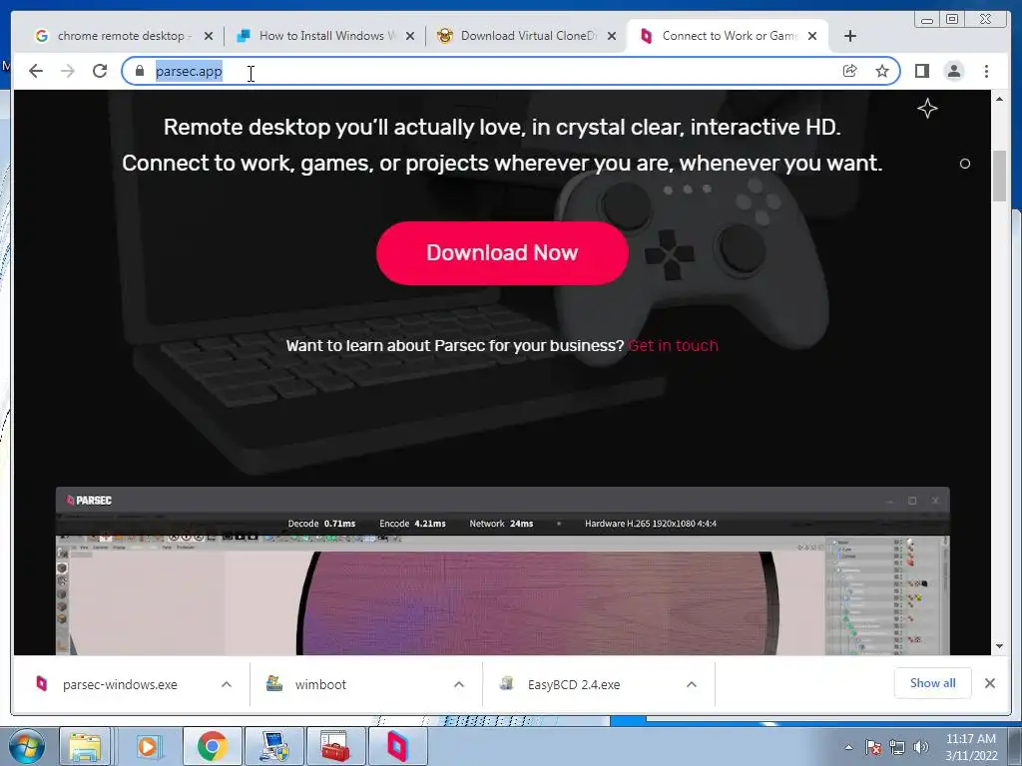Reload the parsec.app page

coord(100,71)
